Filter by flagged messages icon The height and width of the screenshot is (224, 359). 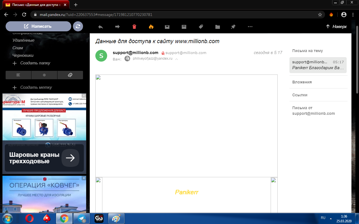[19, 75]
